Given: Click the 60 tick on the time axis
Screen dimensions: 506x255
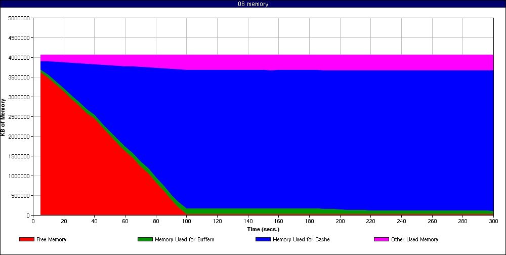Looking at the screenshot, I should coord(125,221).
